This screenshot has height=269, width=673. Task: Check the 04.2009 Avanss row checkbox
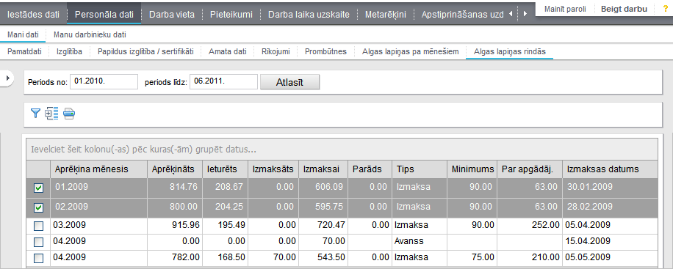pos(39,242)
